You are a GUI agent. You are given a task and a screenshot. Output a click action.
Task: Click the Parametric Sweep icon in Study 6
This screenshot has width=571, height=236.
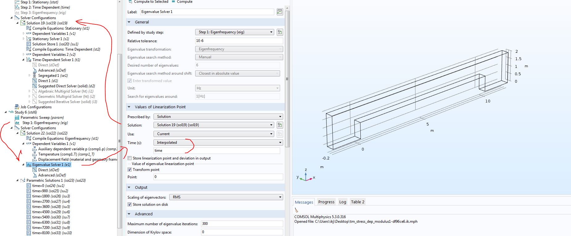coord(17,118)
